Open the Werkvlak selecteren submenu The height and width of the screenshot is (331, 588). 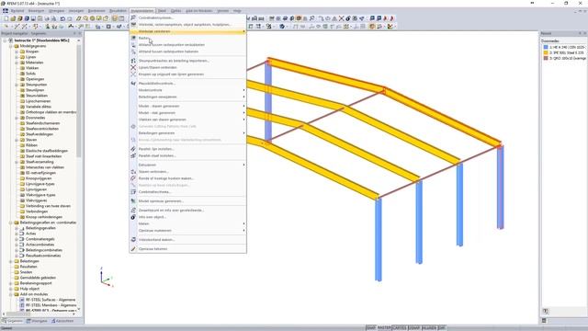coord(187,31)
